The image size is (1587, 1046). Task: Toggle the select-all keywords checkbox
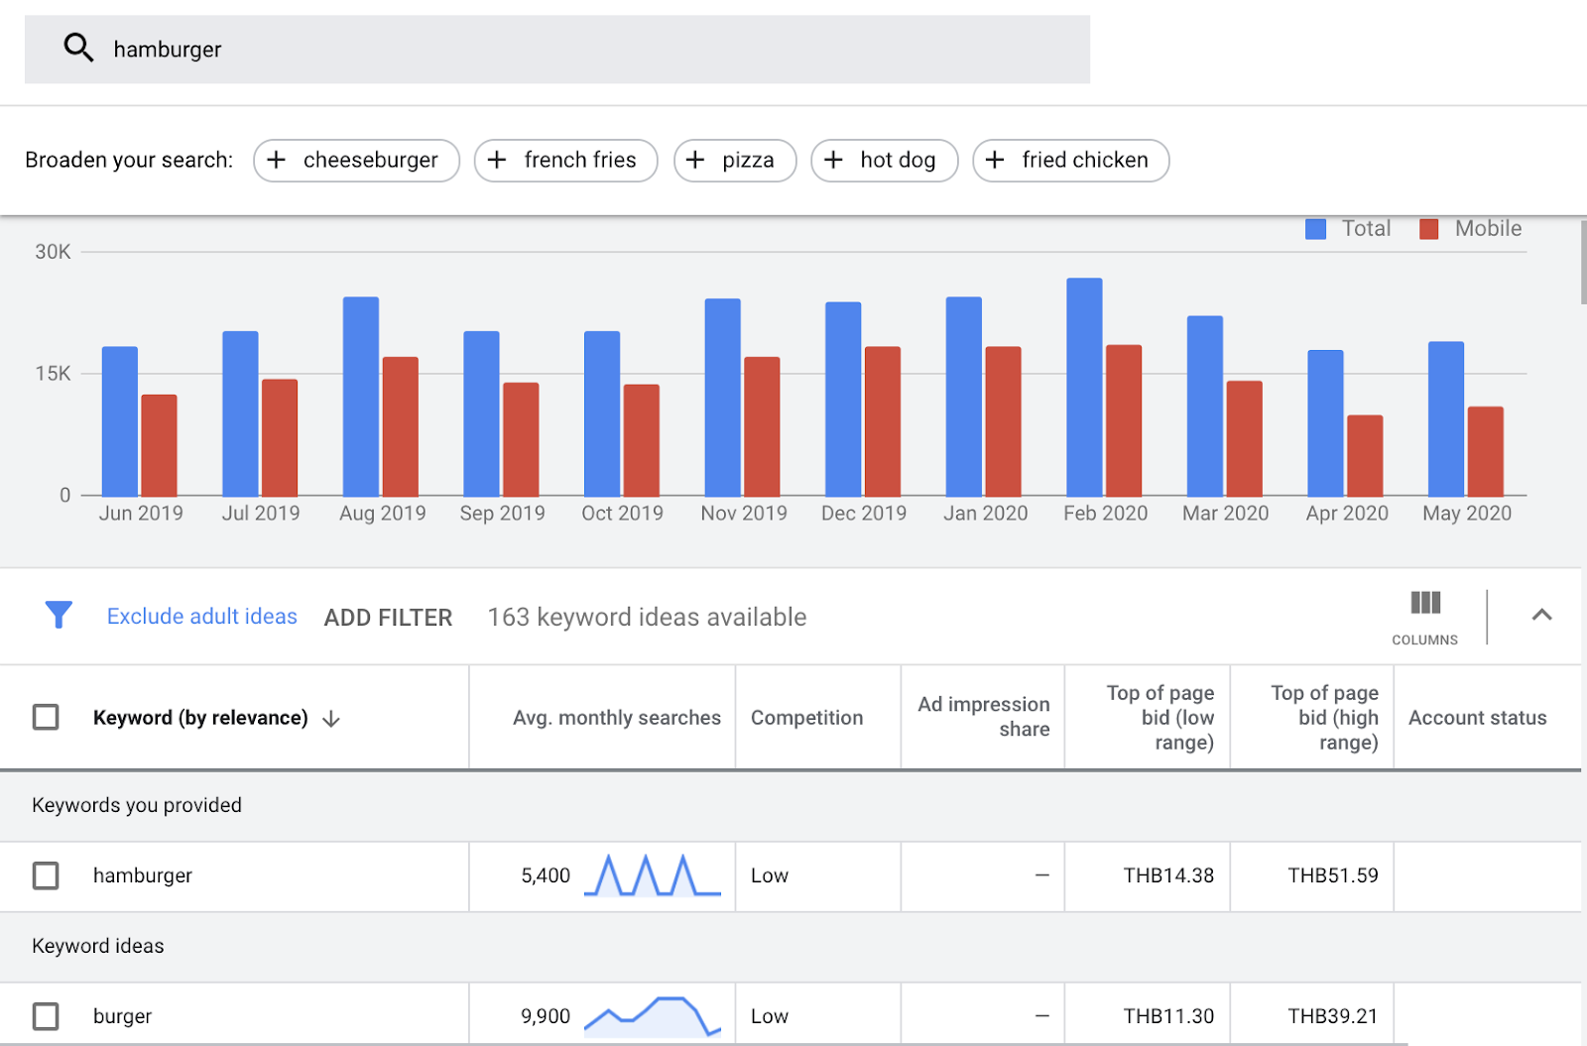(46, 717)
